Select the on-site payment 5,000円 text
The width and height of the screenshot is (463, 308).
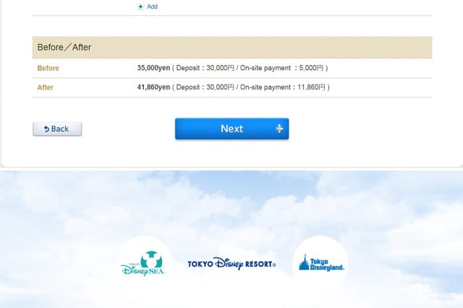pos(281,68)
